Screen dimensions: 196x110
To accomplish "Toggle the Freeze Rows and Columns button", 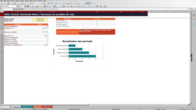I will pos(88,3).
